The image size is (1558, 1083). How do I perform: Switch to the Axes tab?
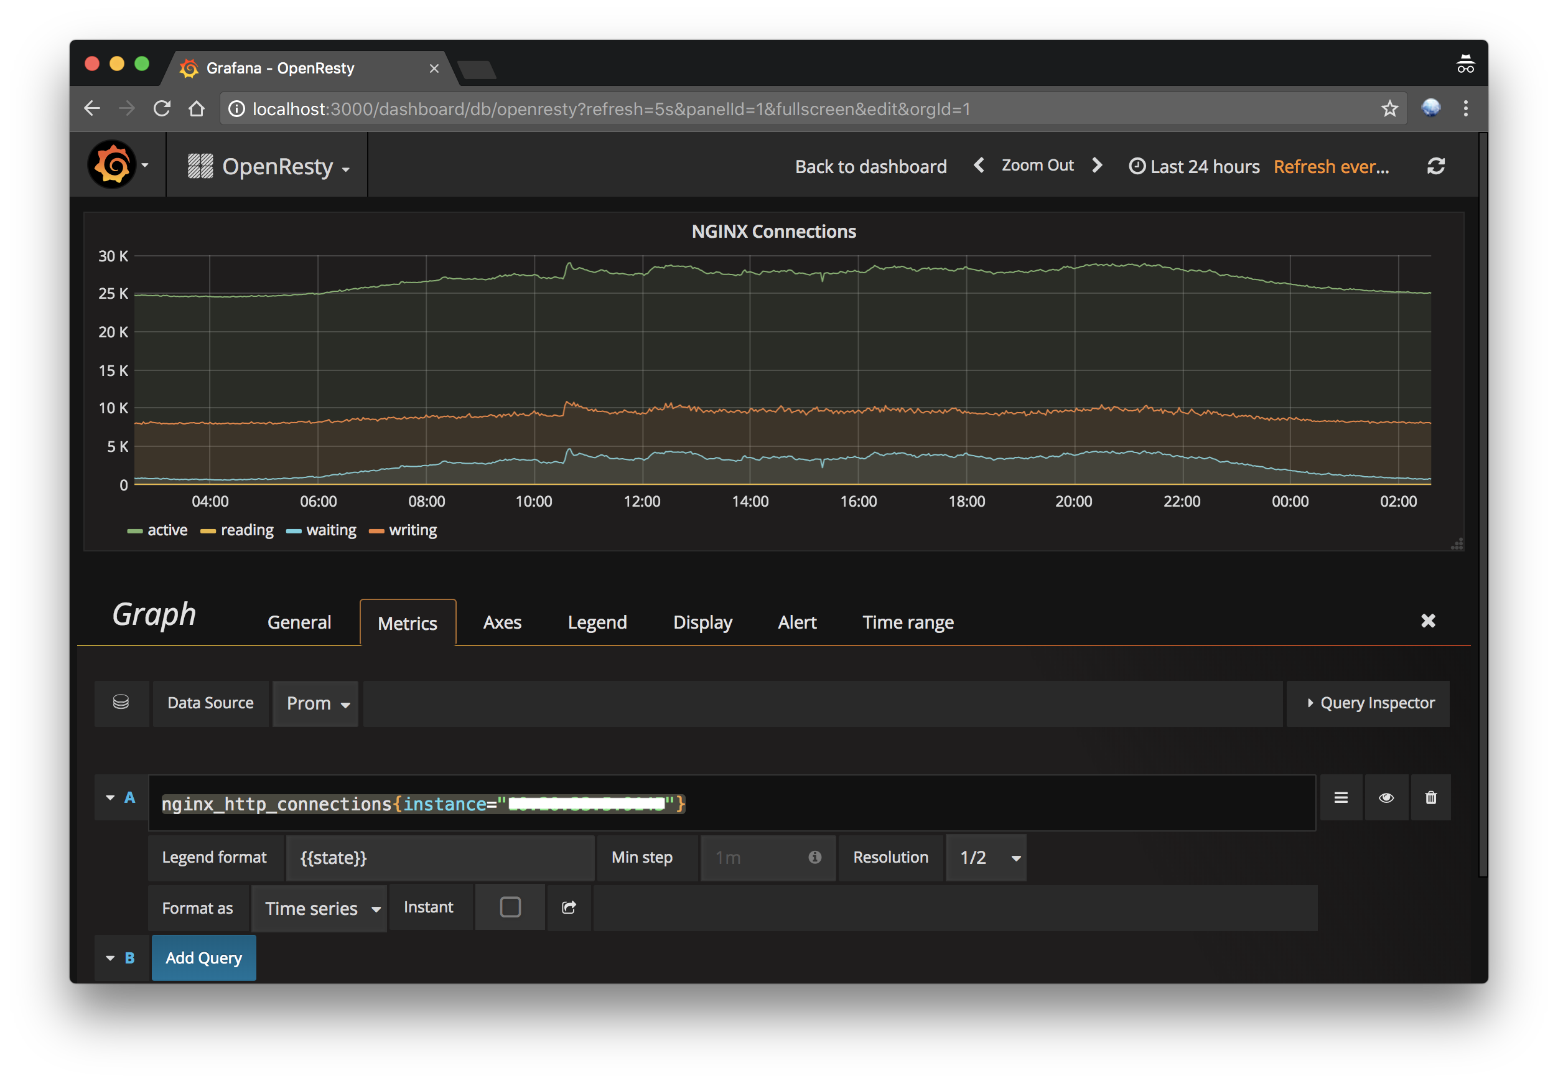(x=502, y=622)
